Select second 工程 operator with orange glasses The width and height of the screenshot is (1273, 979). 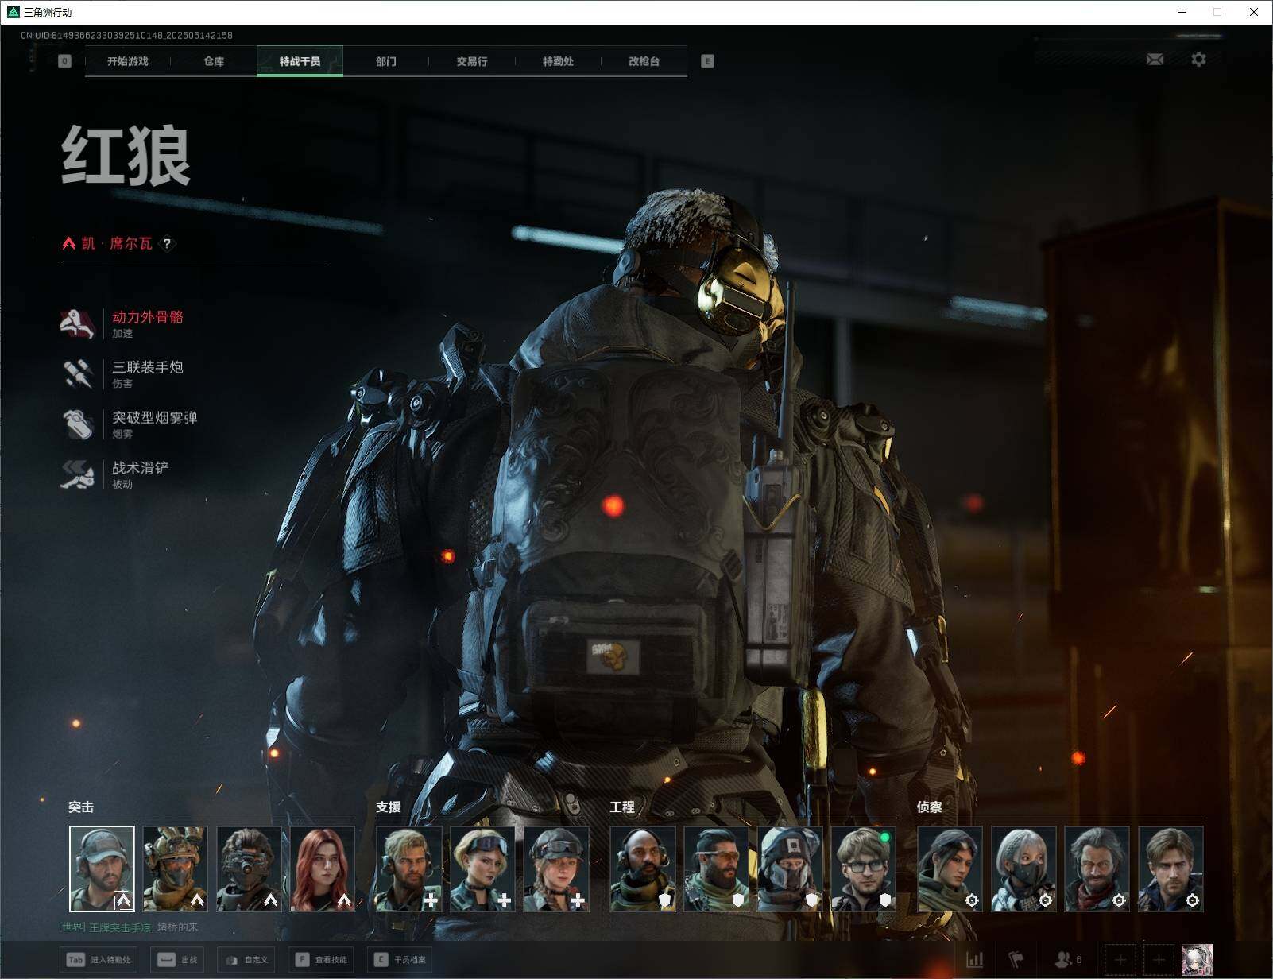[x=716, y=869]
